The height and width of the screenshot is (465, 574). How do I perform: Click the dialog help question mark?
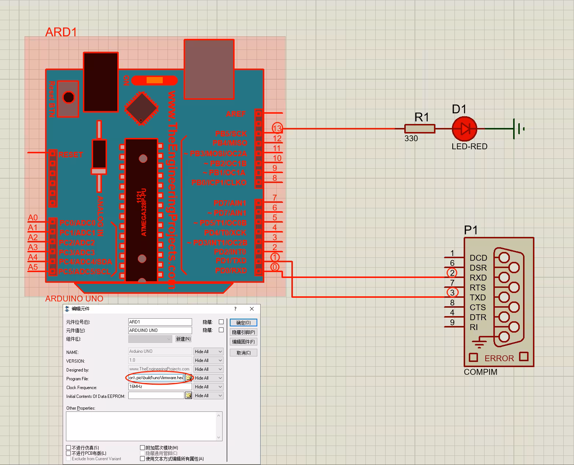click(235, 309)
